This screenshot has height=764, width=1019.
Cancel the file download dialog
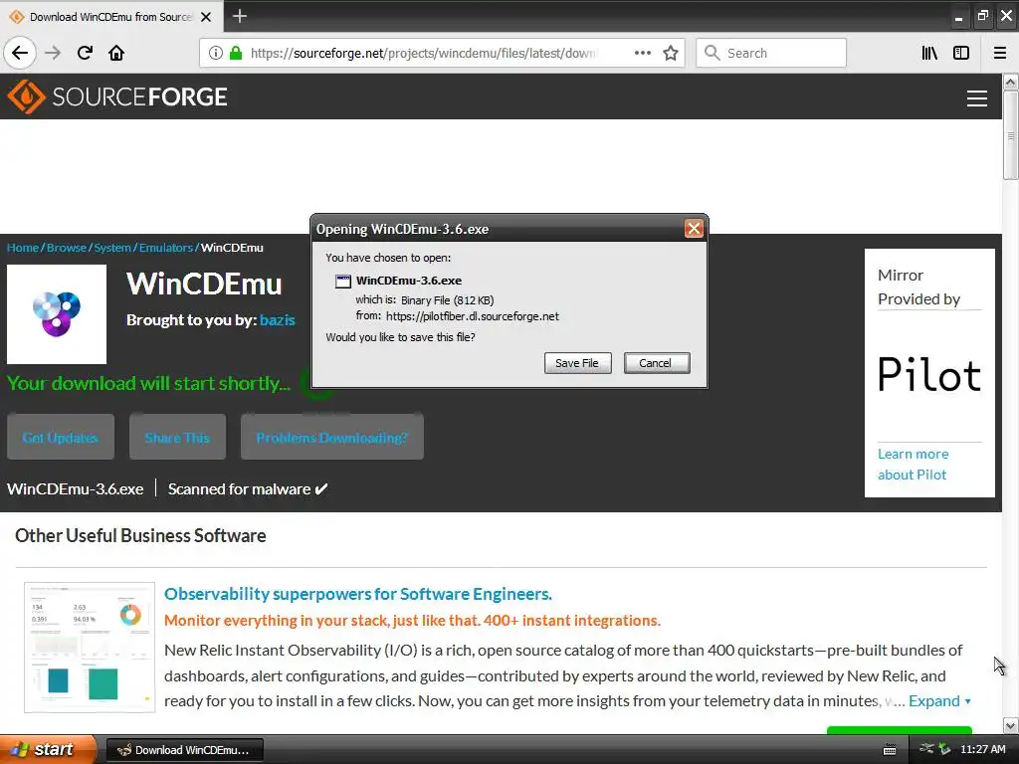657,363
